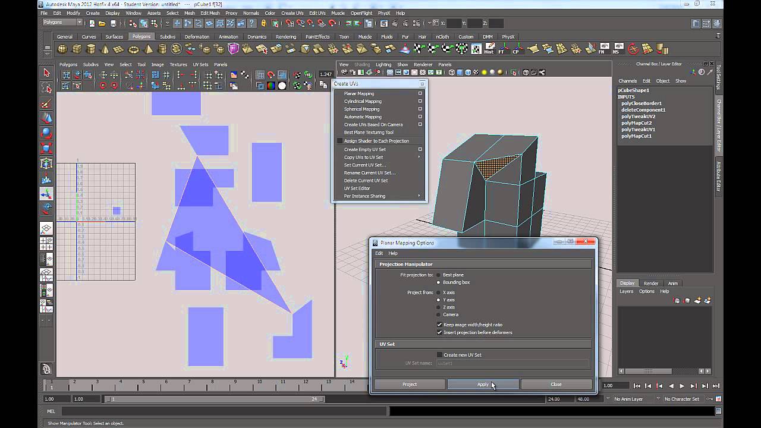761x428 pixels.
Task: Open Planar Mapping option box square
Action: [420, 93]
